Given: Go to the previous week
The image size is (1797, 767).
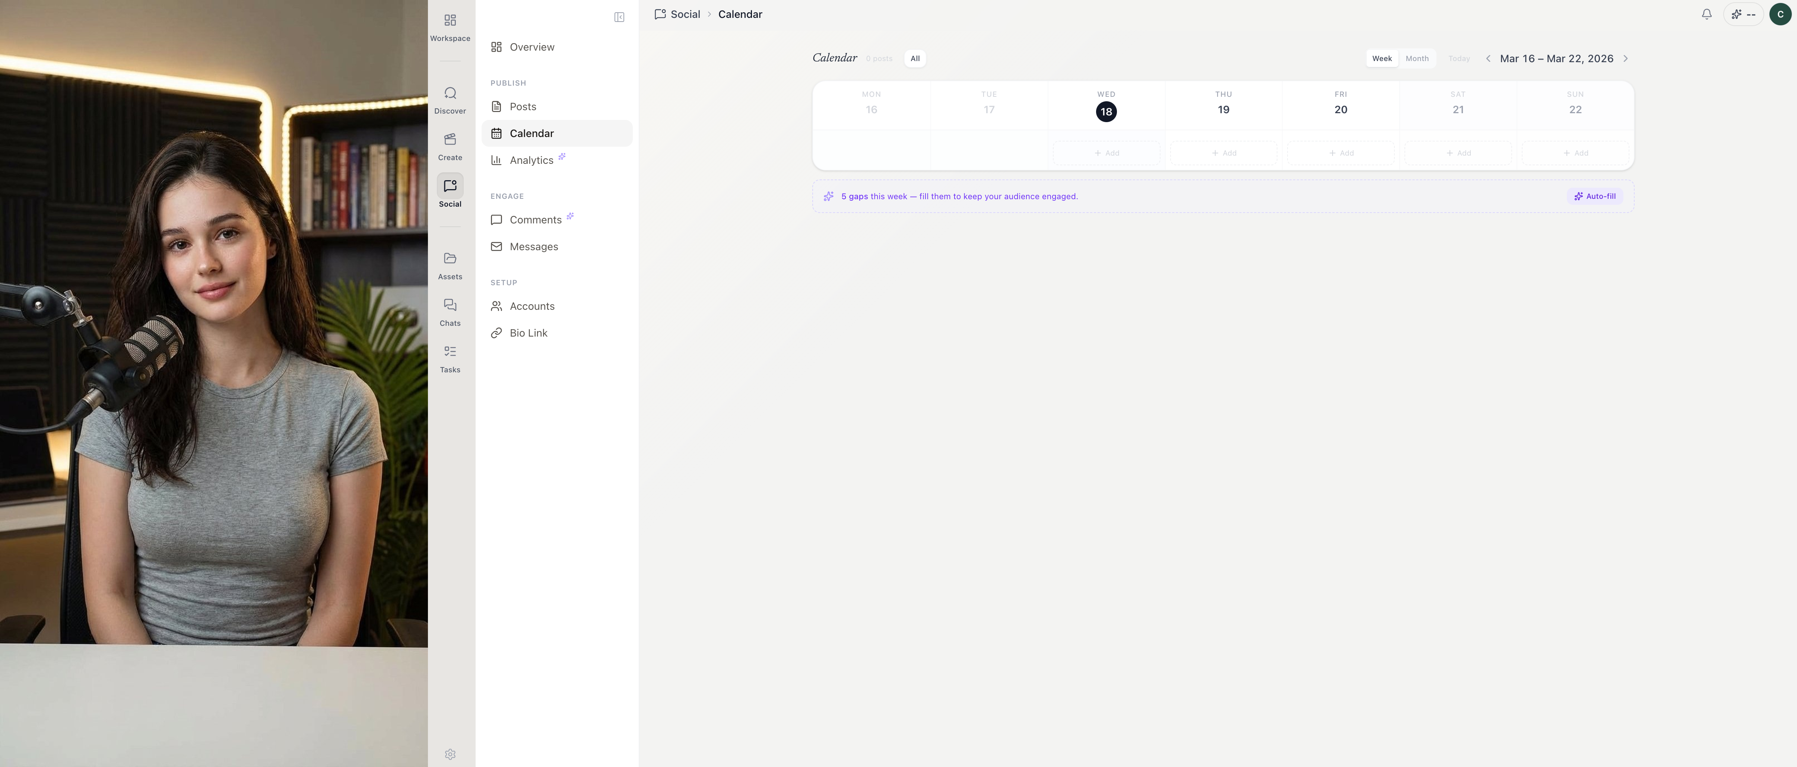Looking at the screenshot, I should tap(1488, 58).
